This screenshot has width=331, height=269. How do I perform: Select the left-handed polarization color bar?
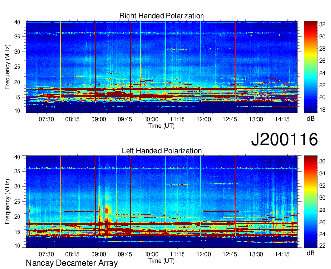point(311,202)
